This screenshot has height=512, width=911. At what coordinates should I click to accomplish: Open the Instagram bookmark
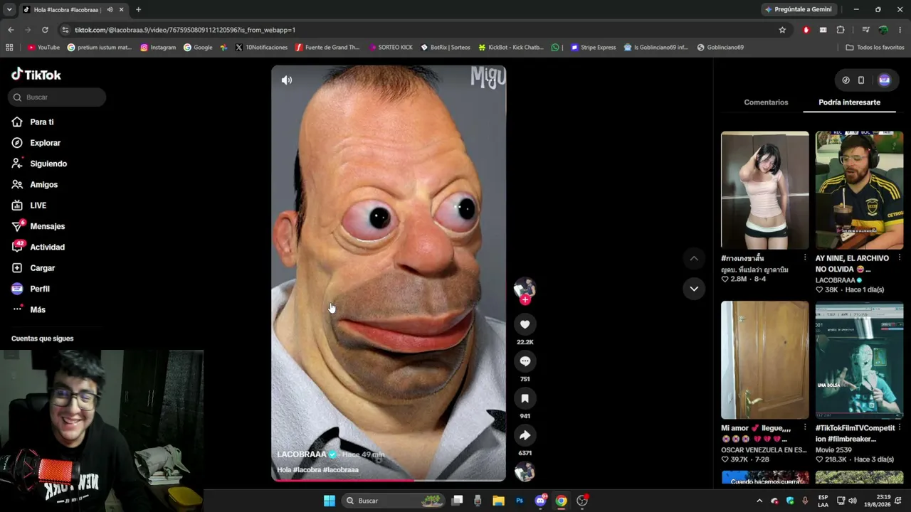point(158,48)
